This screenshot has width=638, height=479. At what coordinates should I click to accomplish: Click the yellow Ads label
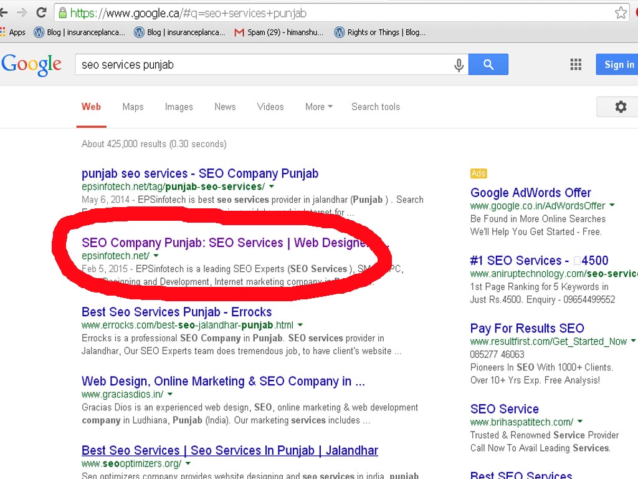(x=478, y=173)
